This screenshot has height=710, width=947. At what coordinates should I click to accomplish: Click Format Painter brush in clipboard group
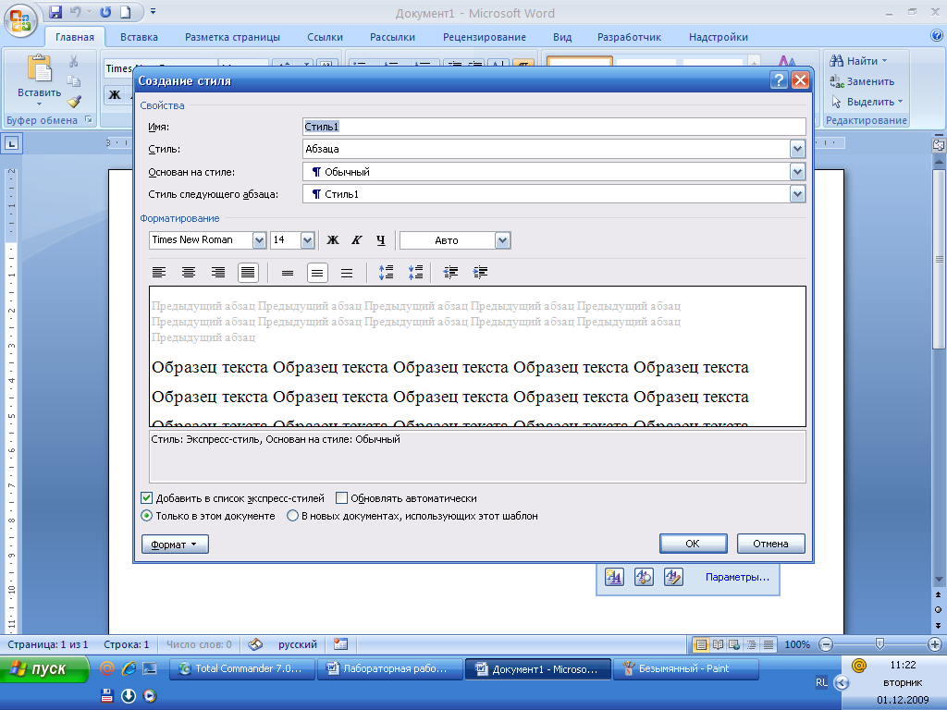(x=74, y=102)
